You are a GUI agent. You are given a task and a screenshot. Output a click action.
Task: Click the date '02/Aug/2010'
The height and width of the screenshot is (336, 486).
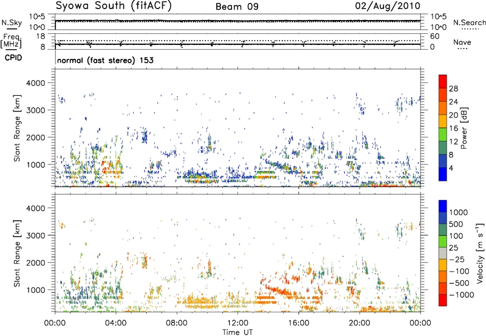tap(388, 6)
